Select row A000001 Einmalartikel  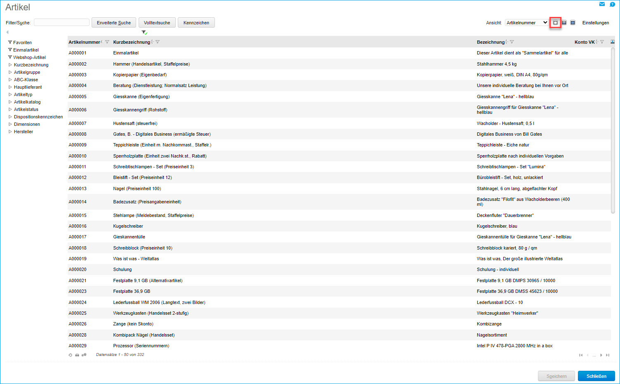coord(339,53)
